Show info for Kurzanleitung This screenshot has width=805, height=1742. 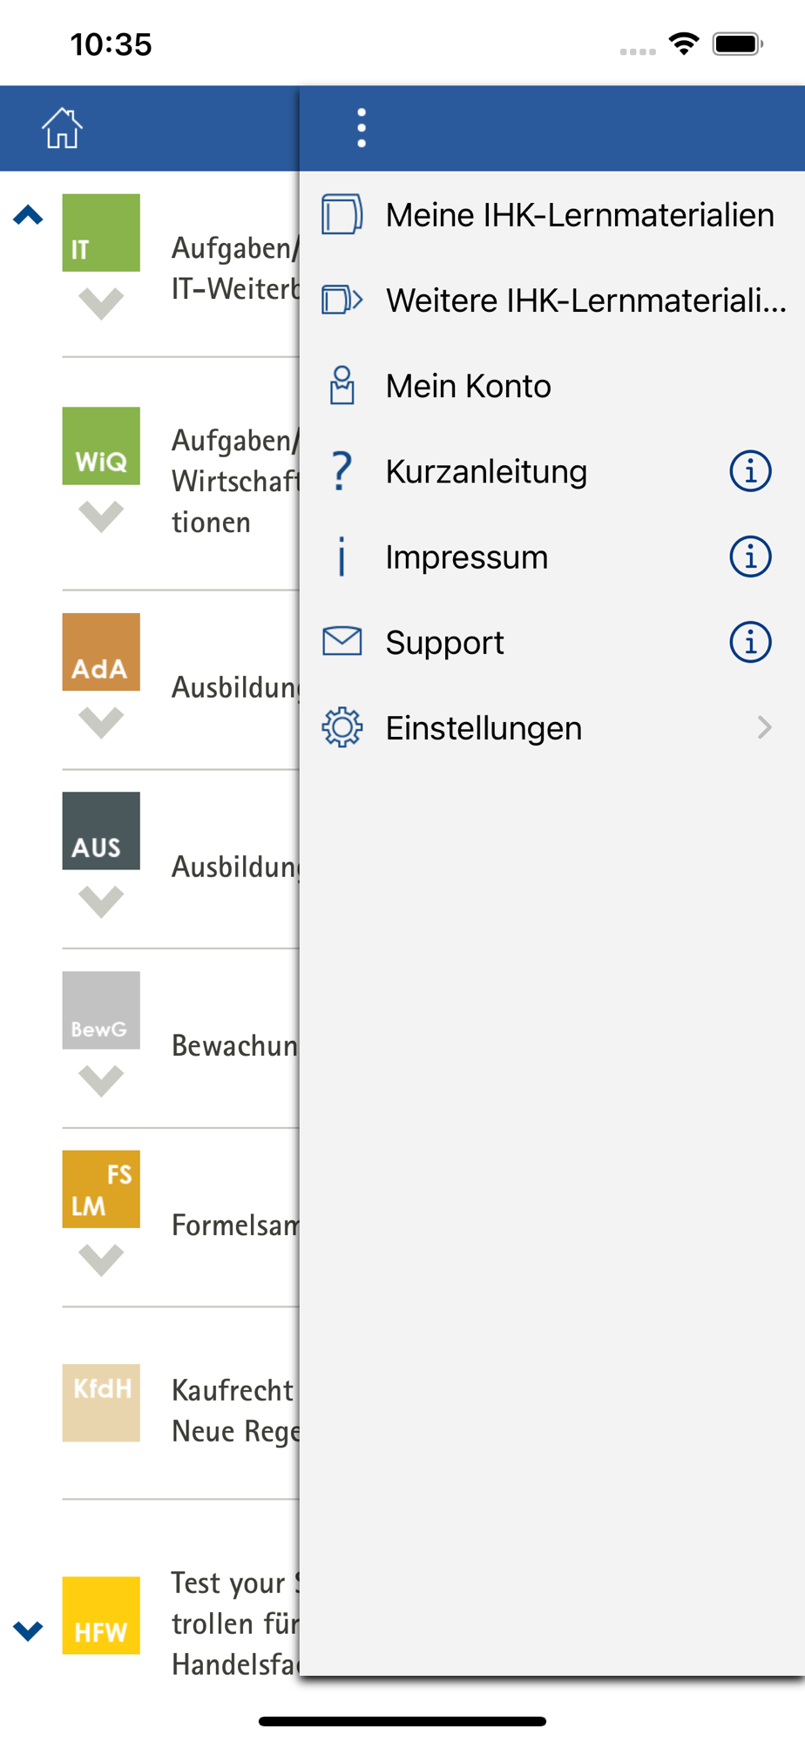click(x=749, y=471)
